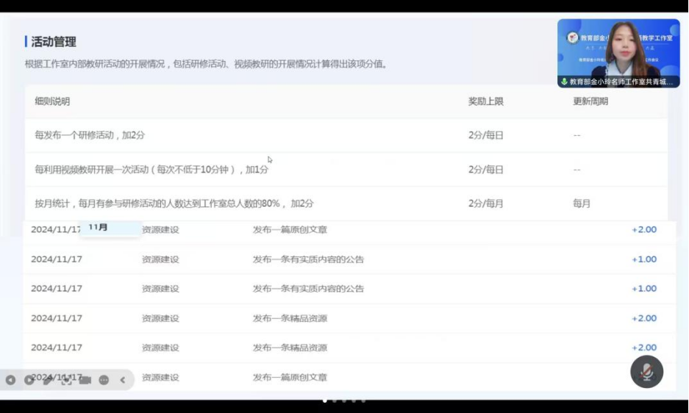Click 资源建设 in the first 精品资源 row
This screenshot has height=413, width=689.
tap(160, 318)
